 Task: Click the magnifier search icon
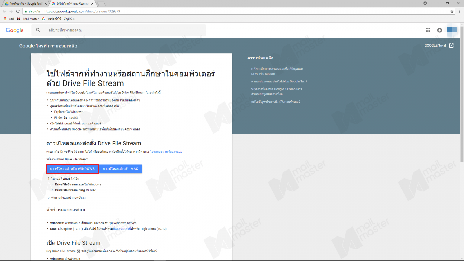coord(38,30)
